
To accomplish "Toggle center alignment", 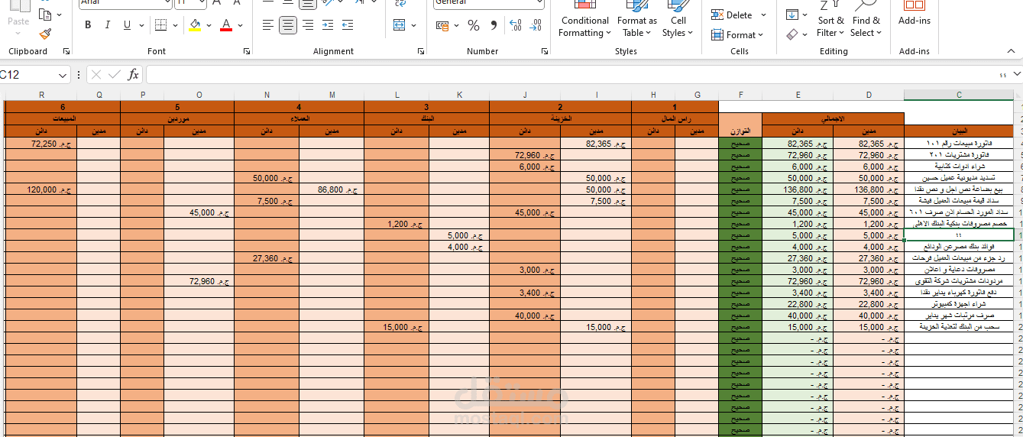I will [288, 25].
